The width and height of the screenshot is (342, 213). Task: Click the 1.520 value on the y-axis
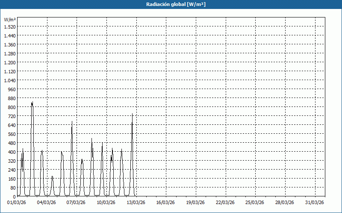click(10, 26)
